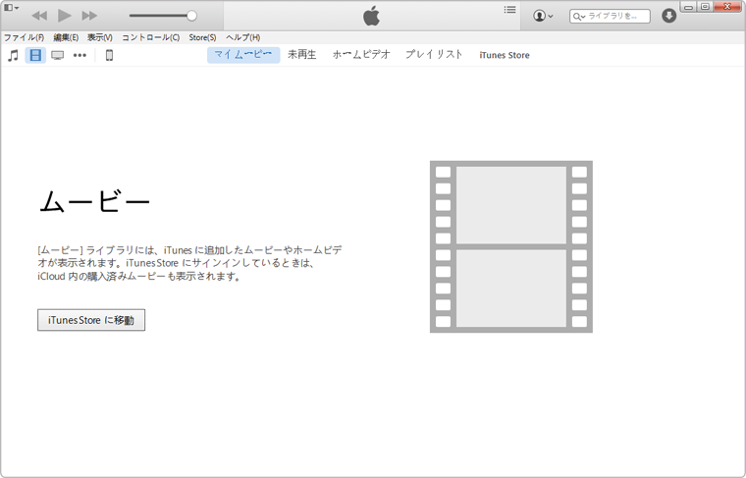This screenshot has height=478, width=746.
Task: Select the マイムービー tab
Action: 243,55
